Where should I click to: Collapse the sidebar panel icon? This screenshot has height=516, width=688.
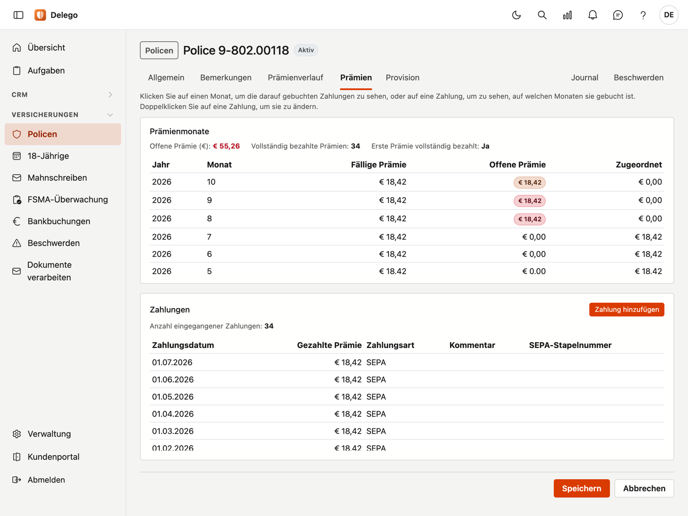[x=18, y=15]
